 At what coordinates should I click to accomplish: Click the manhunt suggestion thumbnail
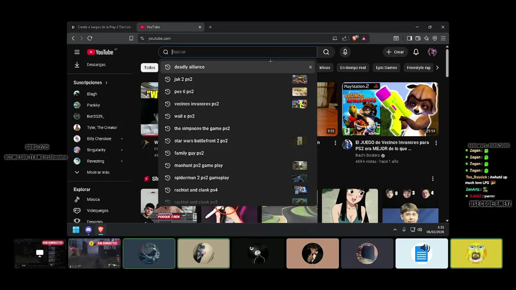click(300, 165)
